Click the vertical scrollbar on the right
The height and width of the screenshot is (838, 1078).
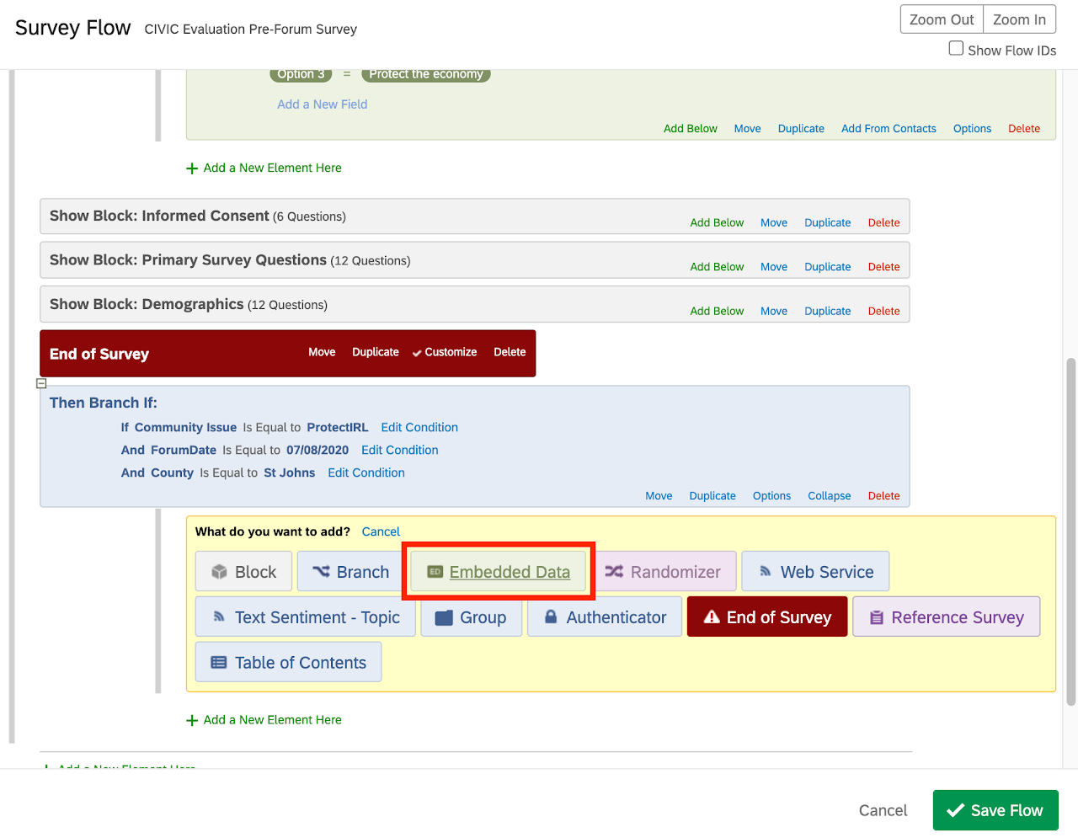click(x=1070, y=531)
